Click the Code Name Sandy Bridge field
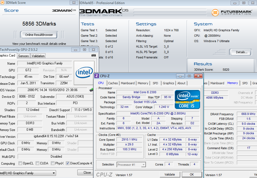This screenshot has height=178, width=257. (x=131, y=97)
